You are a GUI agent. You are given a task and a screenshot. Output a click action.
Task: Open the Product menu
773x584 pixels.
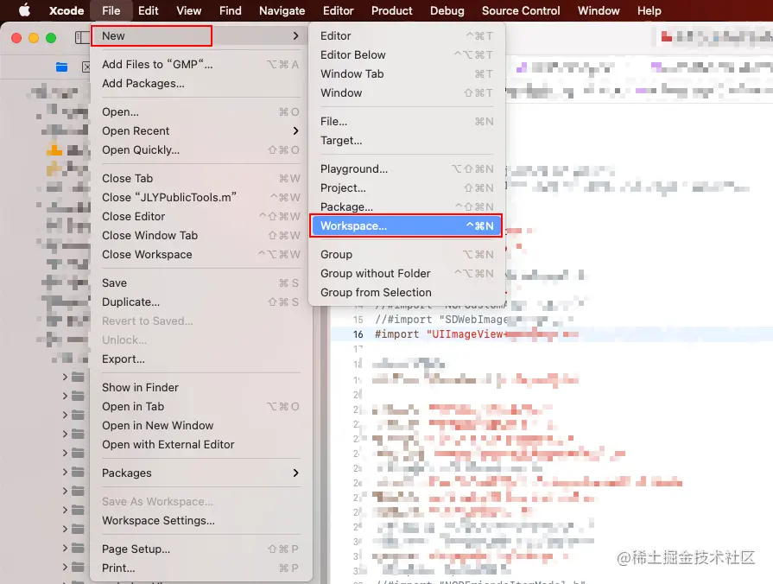point(391,10)
